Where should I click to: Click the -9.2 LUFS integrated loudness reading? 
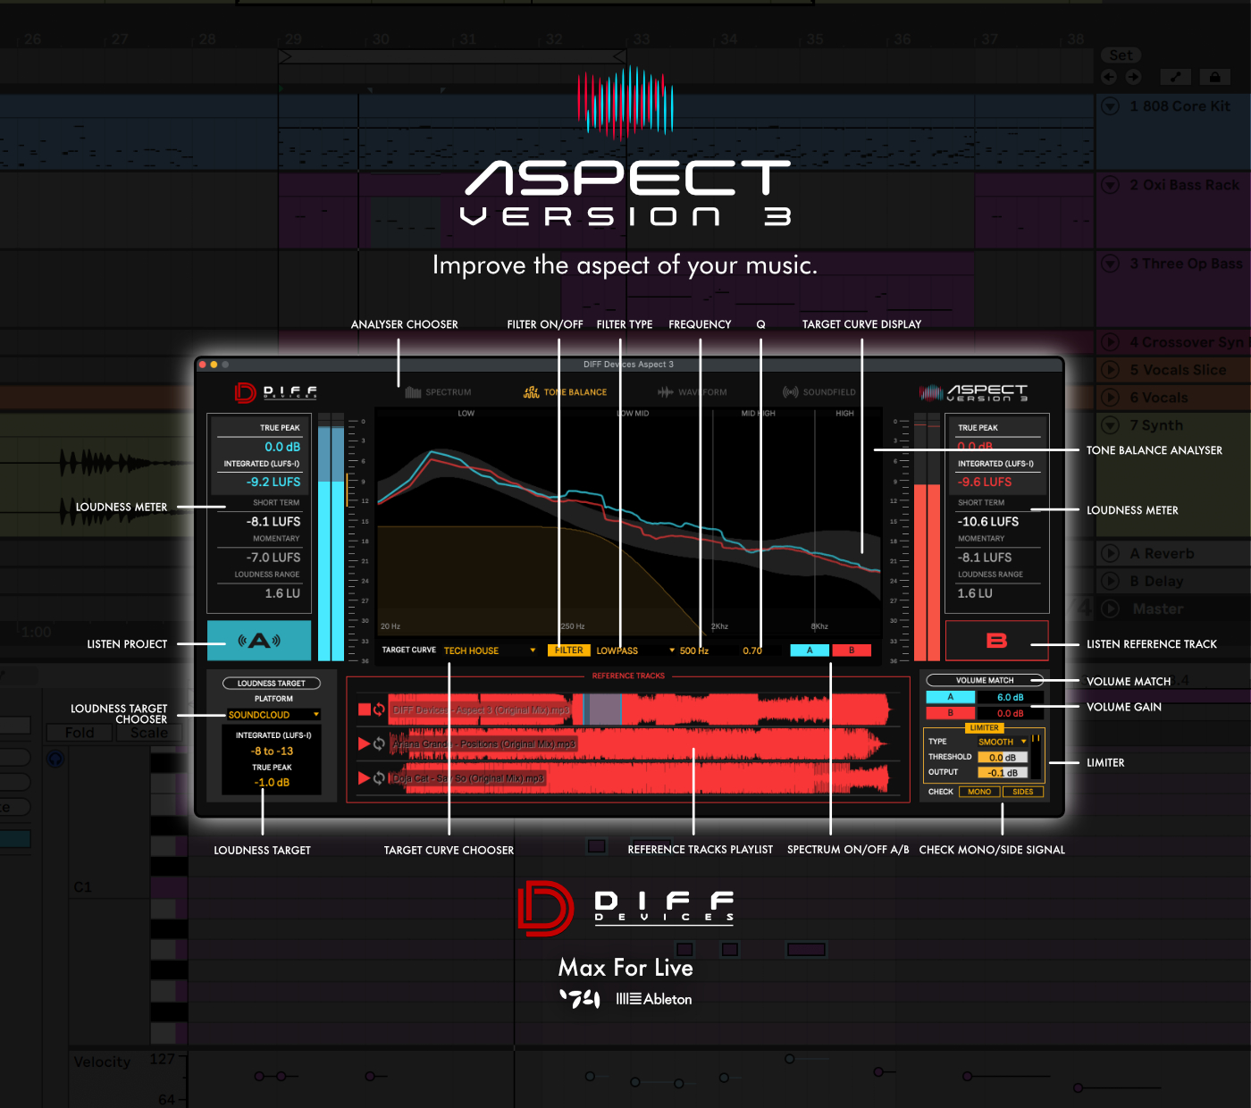click(273, 482)
